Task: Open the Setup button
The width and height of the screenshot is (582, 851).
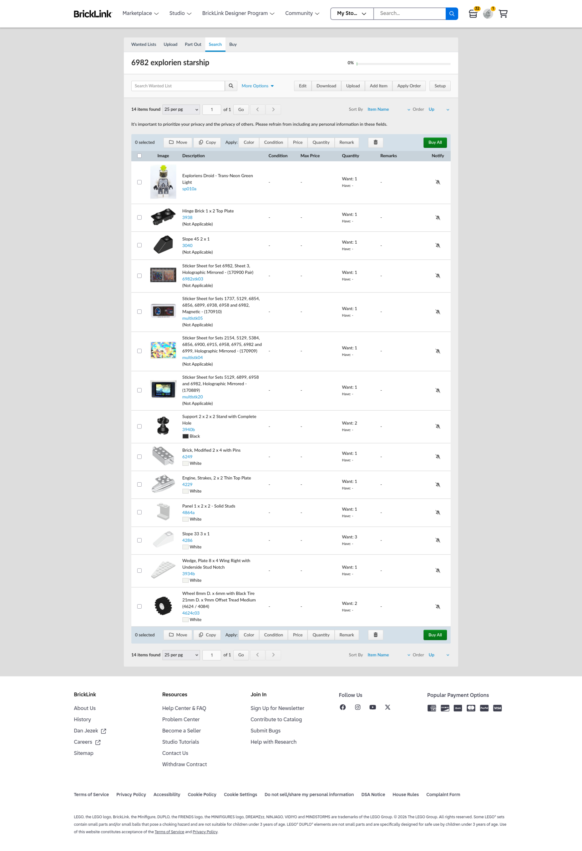Action: coord(440,86)
